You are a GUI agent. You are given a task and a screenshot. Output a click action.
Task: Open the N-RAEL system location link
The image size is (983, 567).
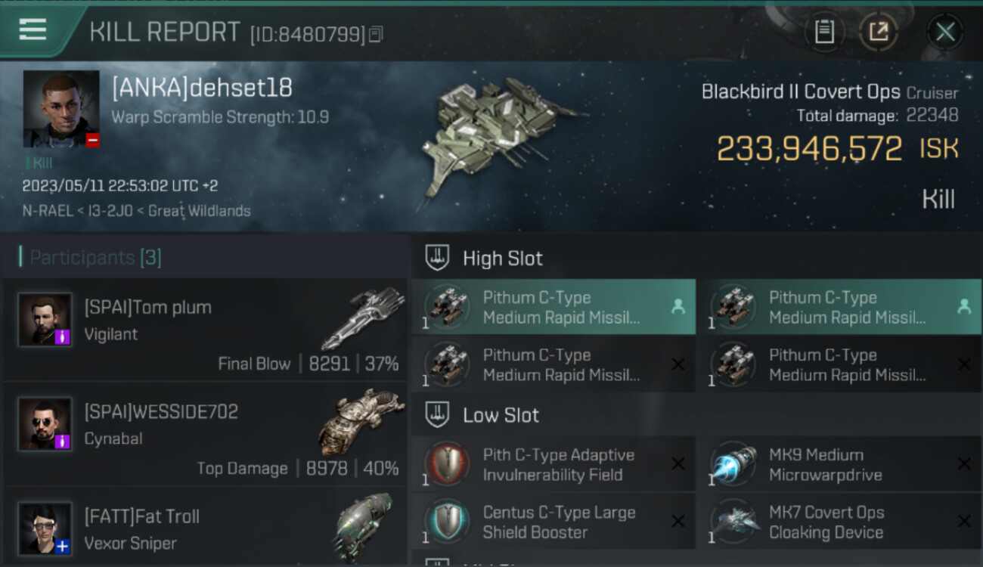pos(48,211)
